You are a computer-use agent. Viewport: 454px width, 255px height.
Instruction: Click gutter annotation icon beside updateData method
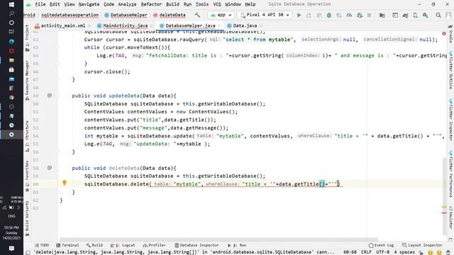[x=50, y=96]
